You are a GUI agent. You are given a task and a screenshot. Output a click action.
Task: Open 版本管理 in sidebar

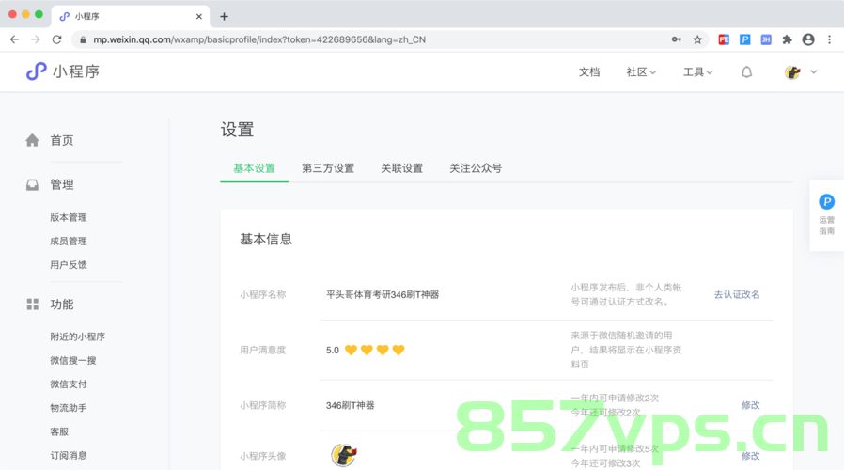coord(69,217)
